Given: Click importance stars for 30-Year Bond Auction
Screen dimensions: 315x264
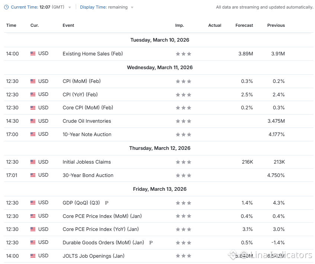Looking at the screenshot, I should (183, 176).
